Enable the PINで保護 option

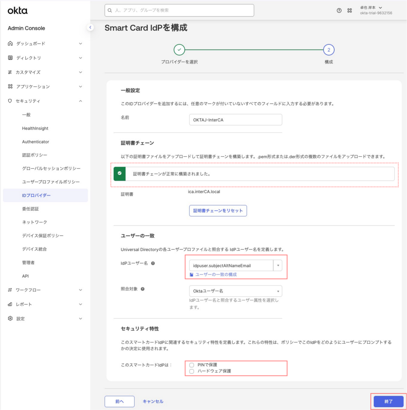[192, 365]
